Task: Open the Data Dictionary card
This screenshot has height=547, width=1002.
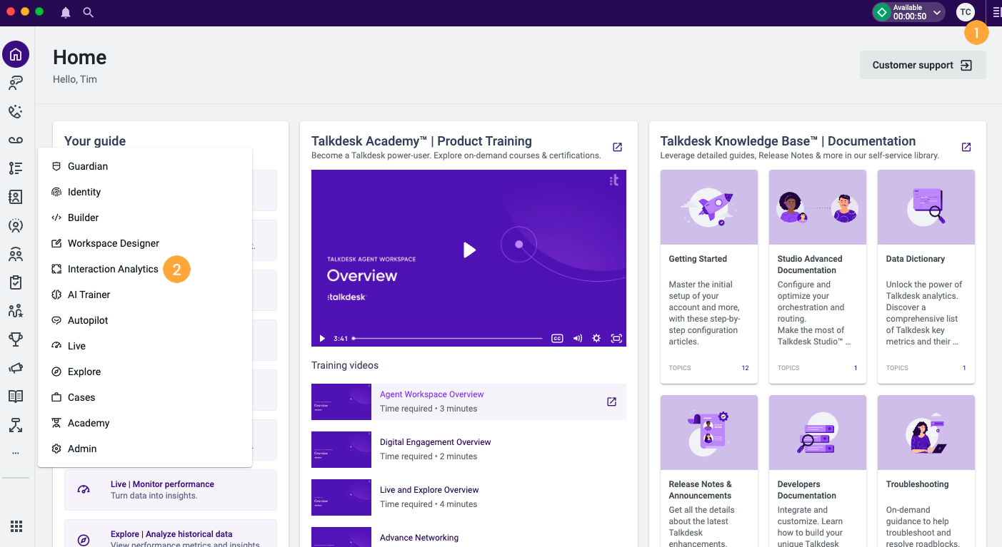Action: (926, 277)
